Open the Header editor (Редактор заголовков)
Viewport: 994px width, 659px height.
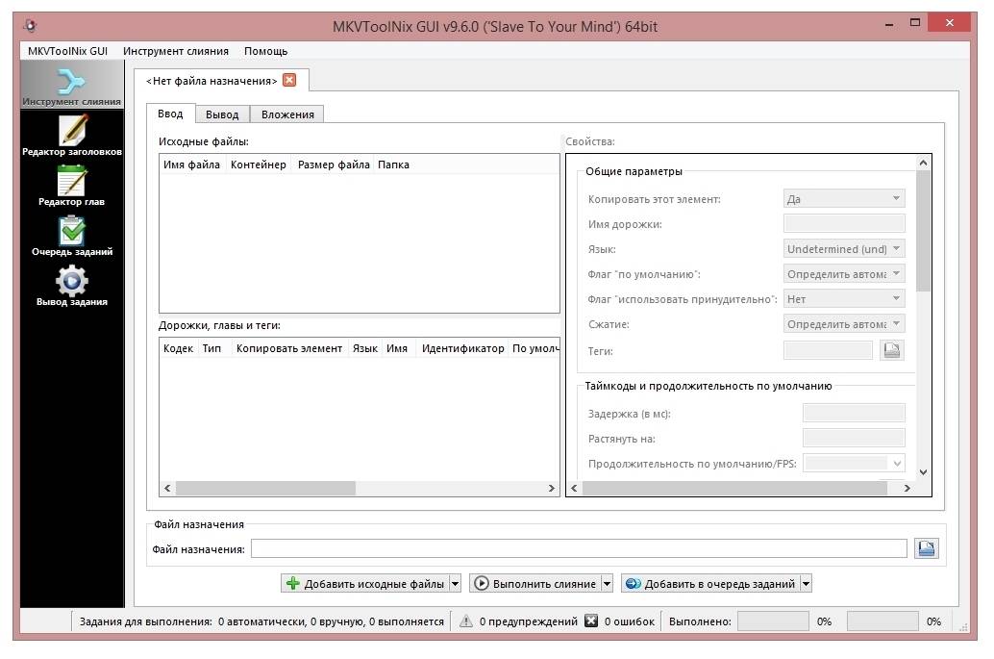(x=72, y=135)
